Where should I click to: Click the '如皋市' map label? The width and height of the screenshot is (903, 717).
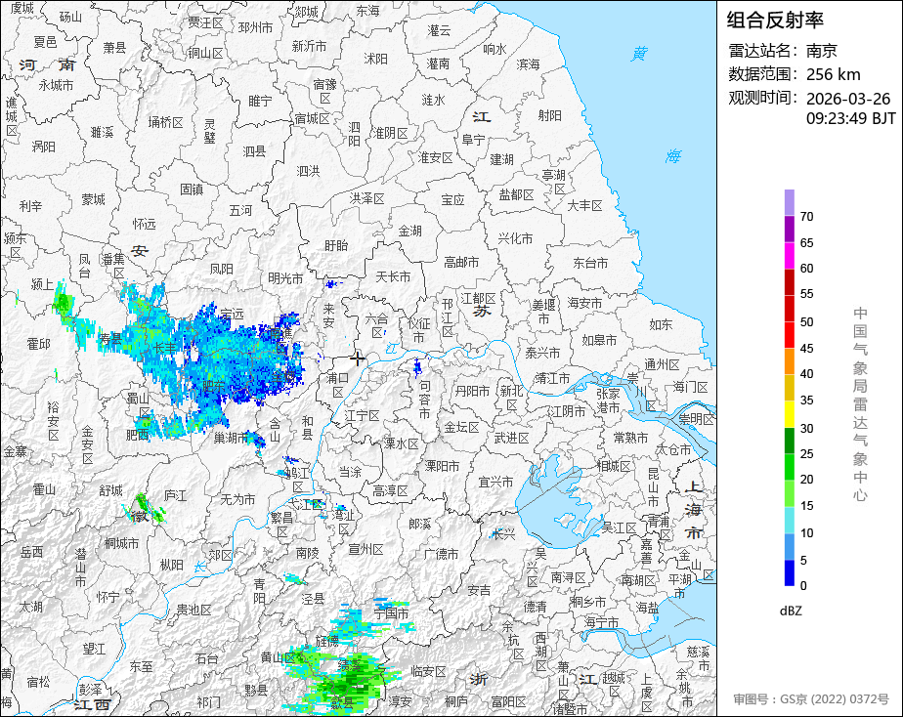[x=599, y=340]
